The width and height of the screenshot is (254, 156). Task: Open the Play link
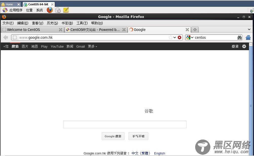44,46
